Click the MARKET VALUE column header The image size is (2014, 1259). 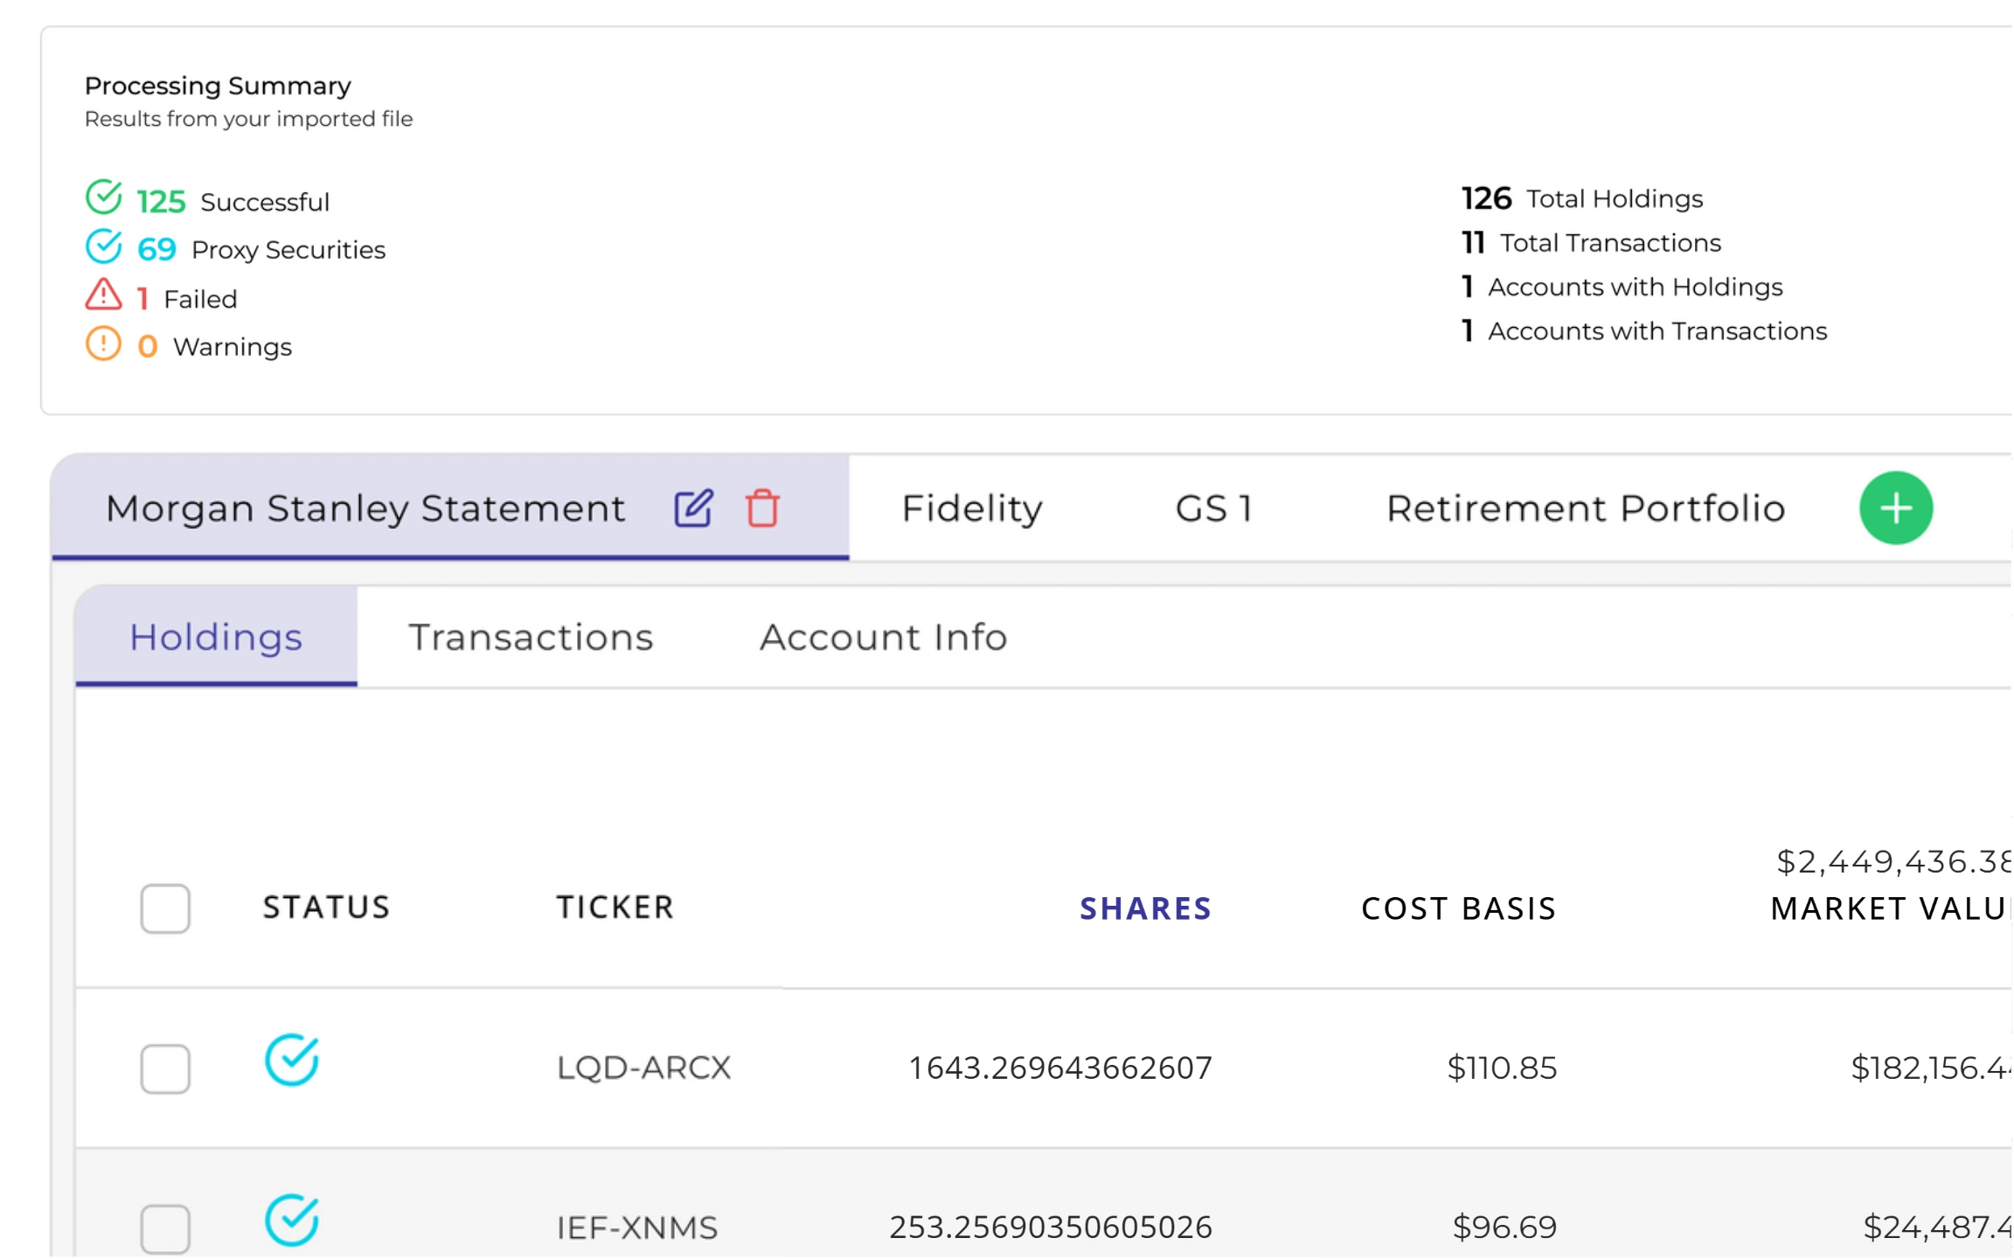tap(1891, 908)
